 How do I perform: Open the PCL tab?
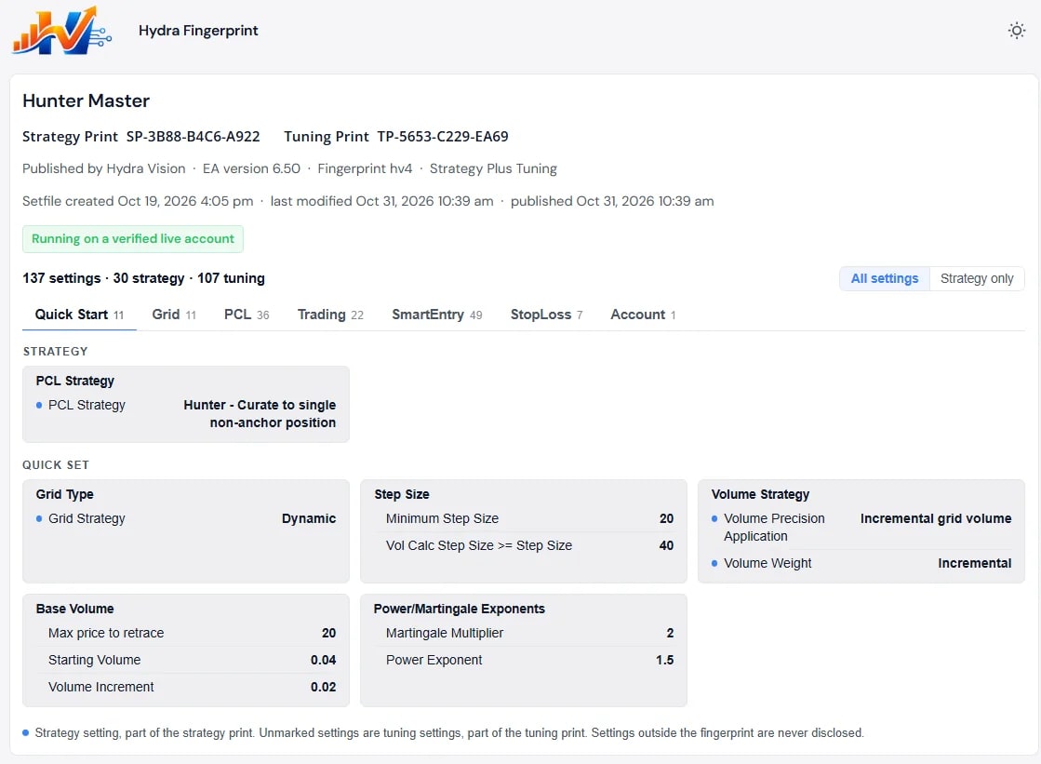[x=247, y=315]
